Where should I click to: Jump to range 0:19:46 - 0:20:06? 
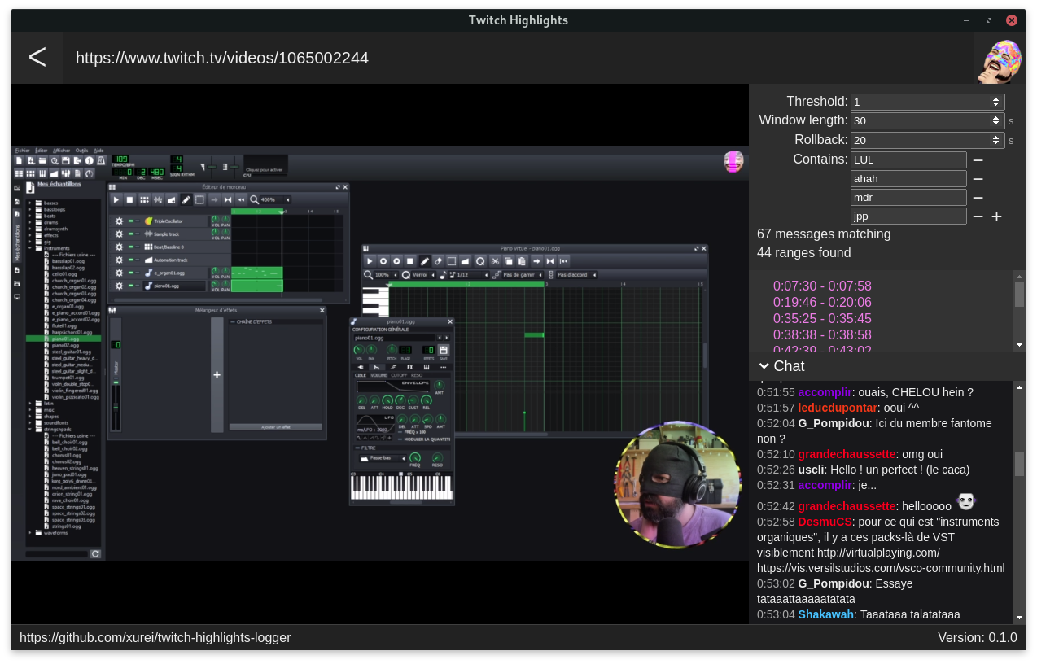tap(822, 303)
